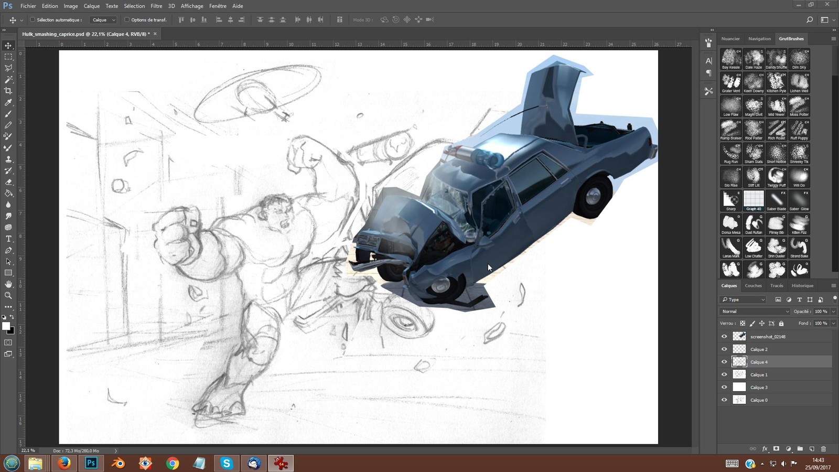Image resolution: width=839 pixels, height=472 pixels.
Task: Enable the Options de transf. checkbox
Action: (127, 20)
